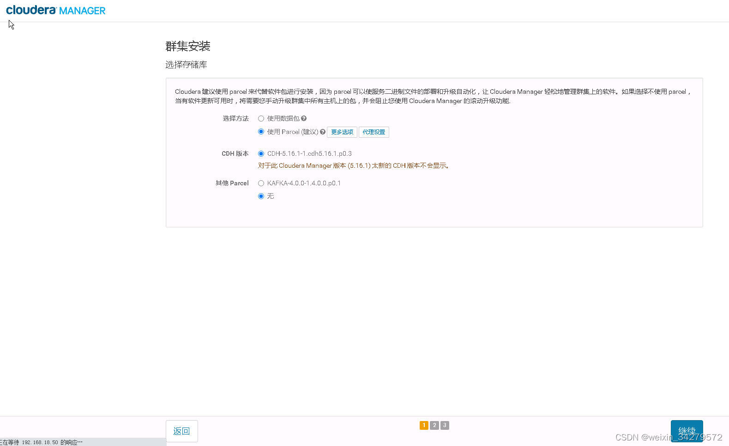The height and width of the screenshot is (446, 729).
Task: Click the 继续 button
Action: click(687, 431)
